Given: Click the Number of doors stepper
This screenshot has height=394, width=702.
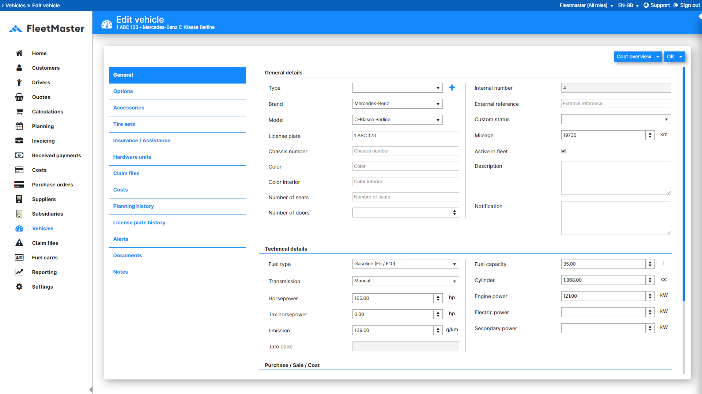Looking at the screenshot, I should click(454, 213).
